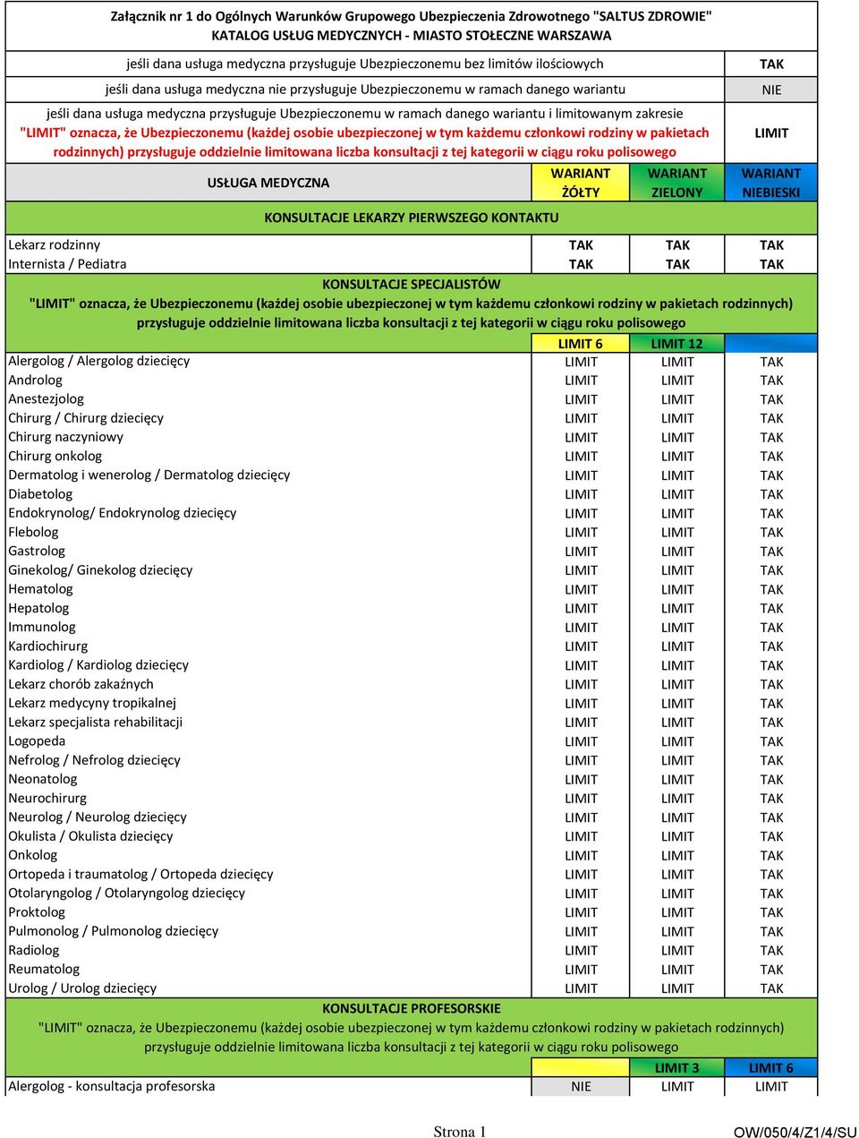
Task: Select the 'KONSULTACJE SPECJALISTÓW' section heading
Action: pyautogui.click(x=412, y=285)
